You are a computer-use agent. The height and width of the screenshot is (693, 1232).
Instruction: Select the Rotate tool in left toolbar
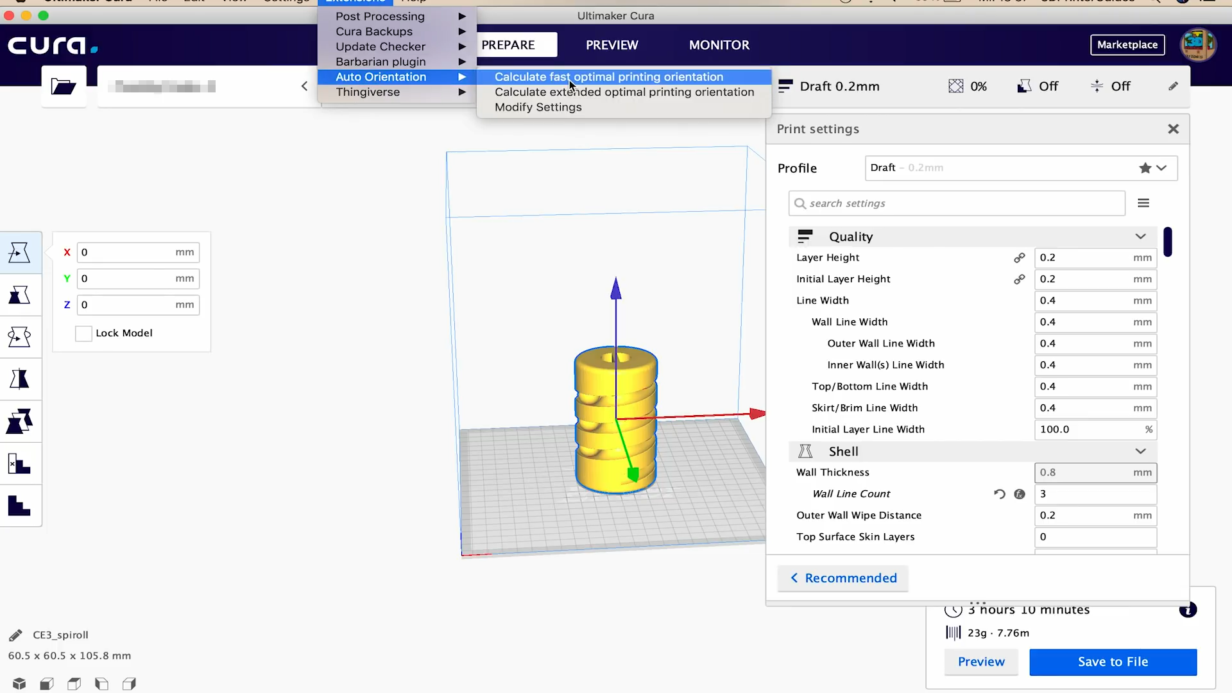(x=19, y=337)
